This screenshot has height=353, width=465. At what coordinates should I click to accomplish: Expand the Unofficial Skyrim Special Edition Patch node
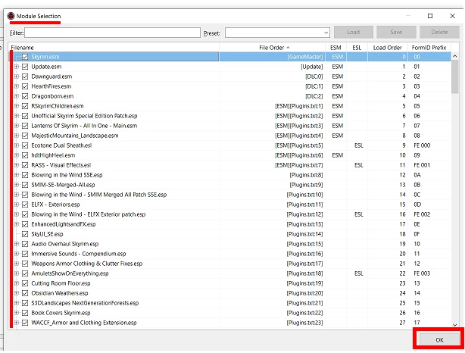click(17, 116)
